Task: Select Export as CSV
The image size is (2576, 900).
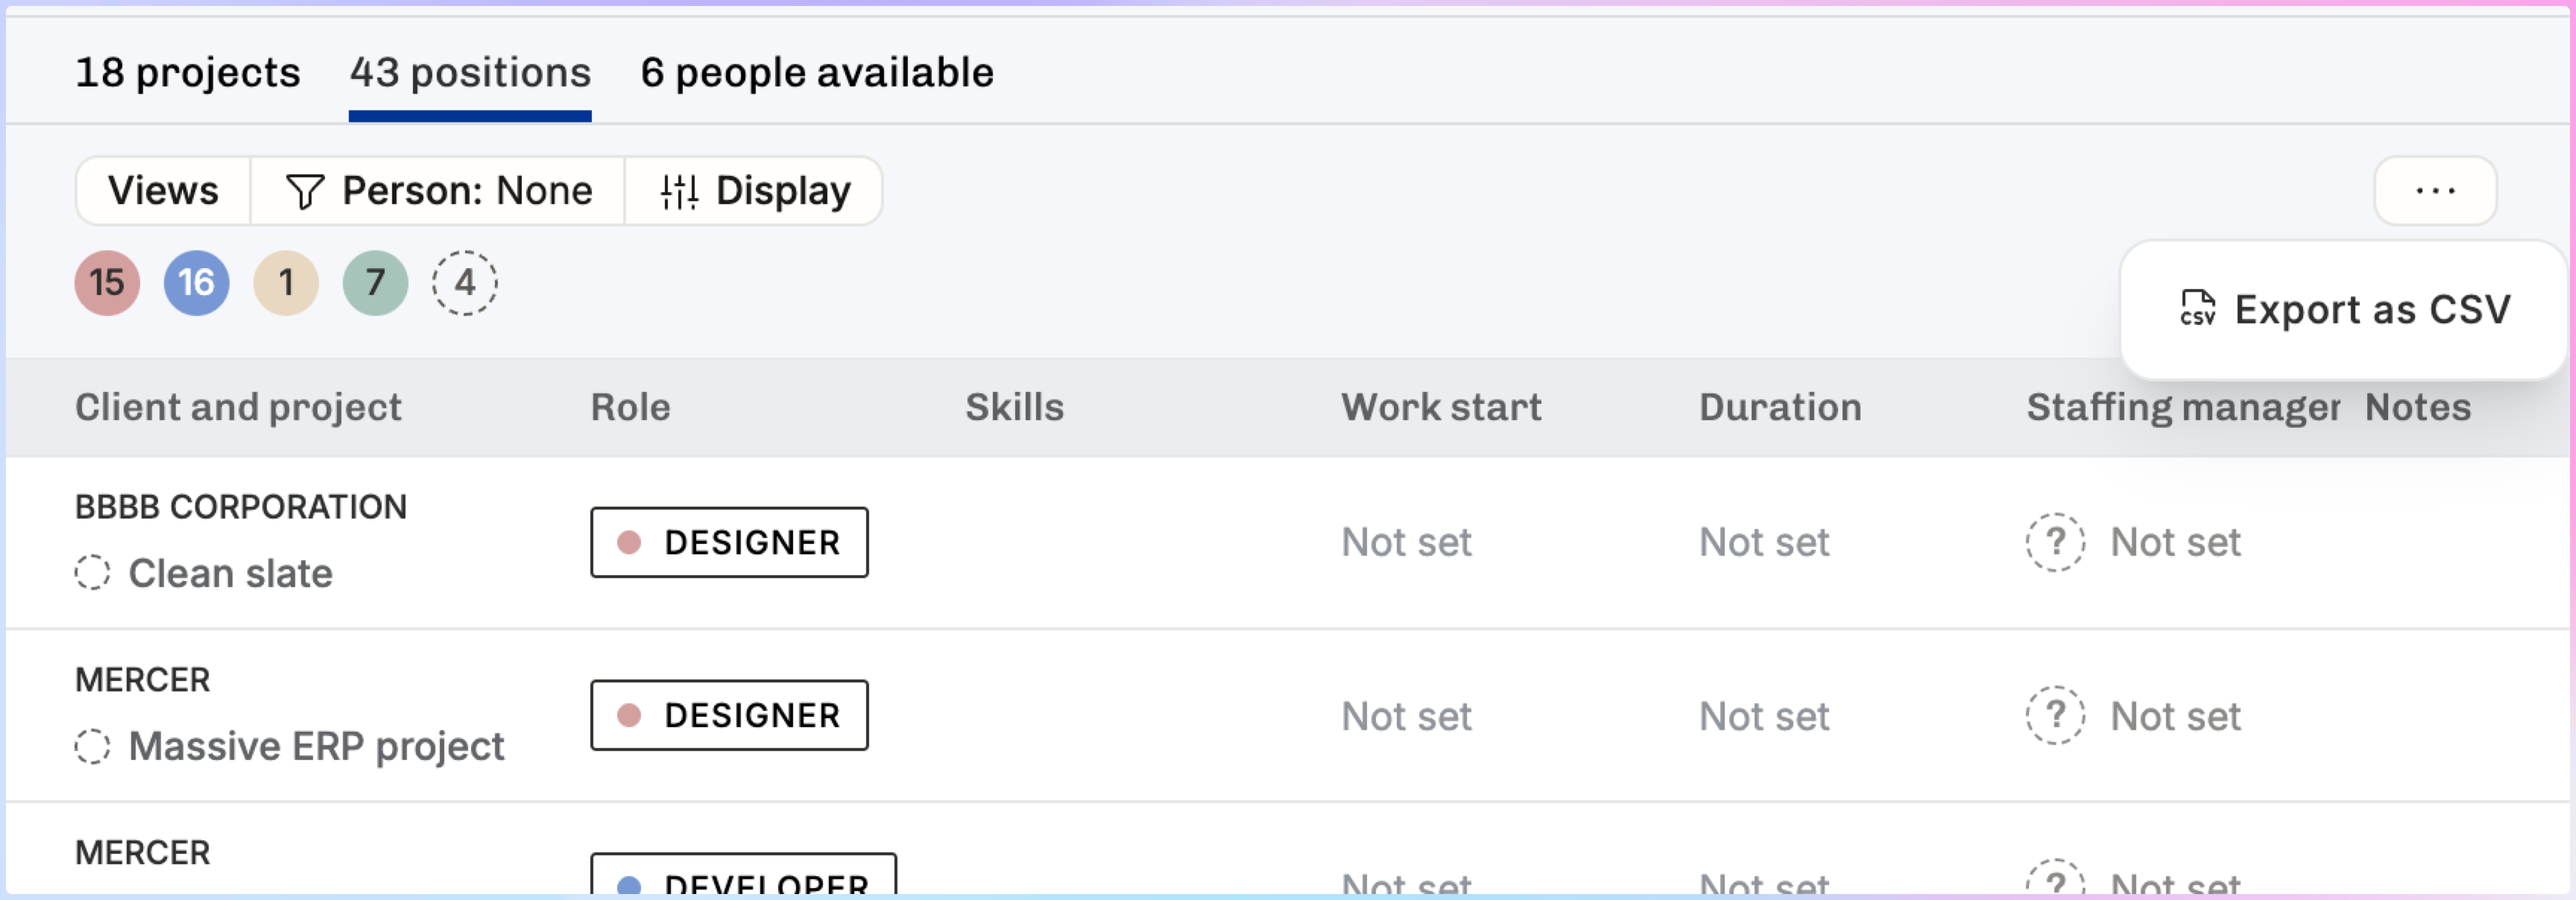Action: pyautogui.click(x=2345, y=310)
